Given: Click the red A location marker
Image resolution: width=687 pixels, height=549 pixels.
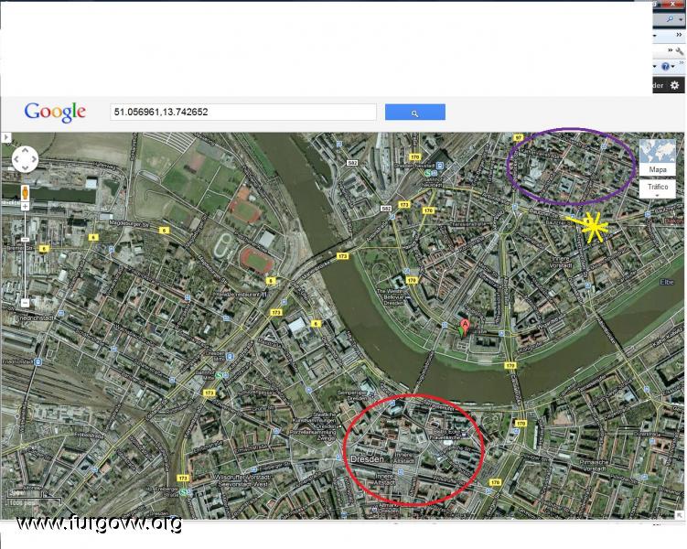Looking at the screenshot, I should pos(464,326).
